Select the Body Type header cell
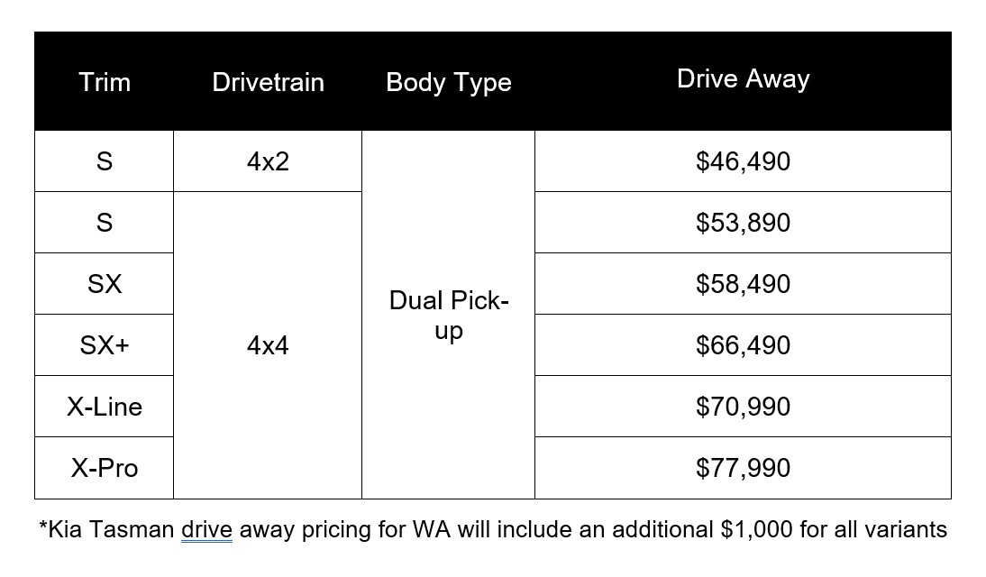The height and width of the screenshot is (577, 986). 448,82
